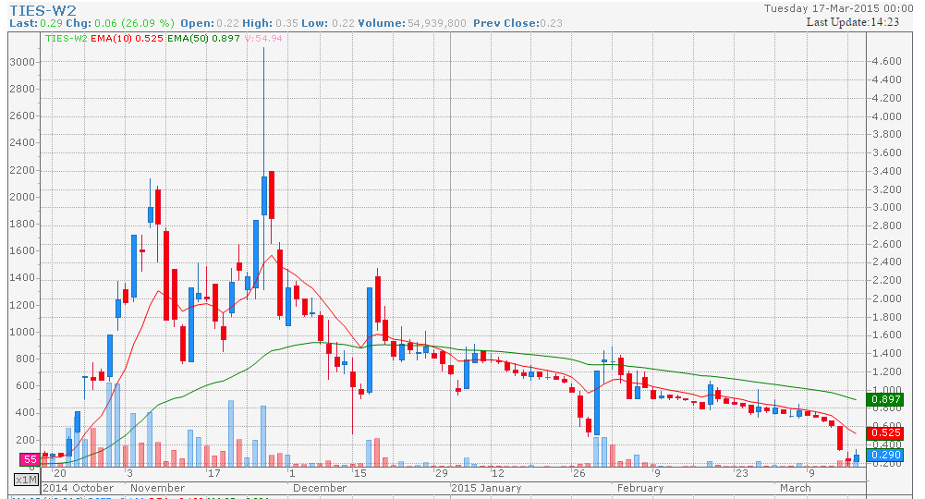
Task: Click the x1M volume scale button
Action: coord(27,480)
